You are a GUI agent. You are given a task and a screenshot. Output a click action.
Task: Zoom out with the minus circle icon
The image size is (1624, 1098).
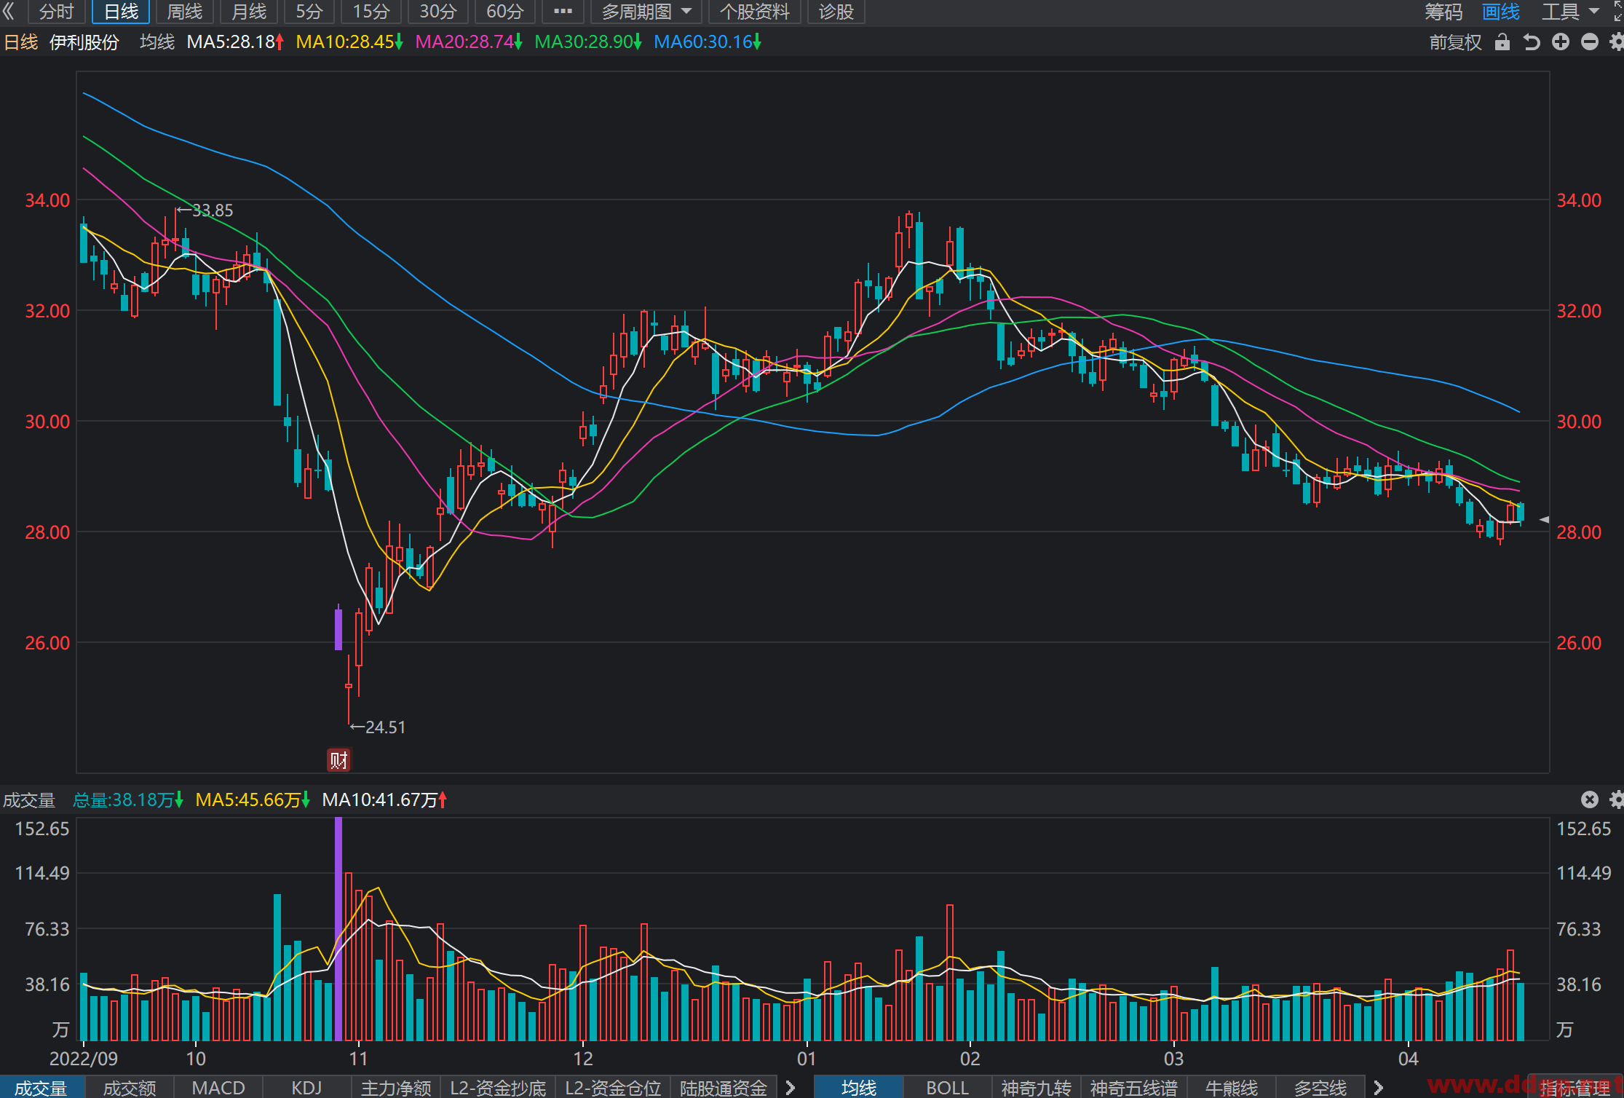click(x=1590, y=42)
